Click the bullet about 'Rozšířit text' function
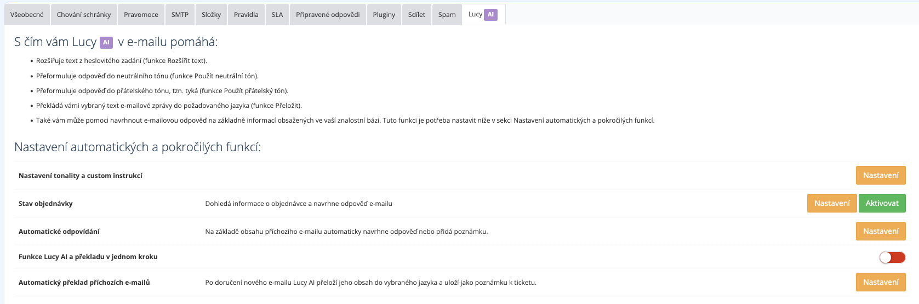 (122, 61)
